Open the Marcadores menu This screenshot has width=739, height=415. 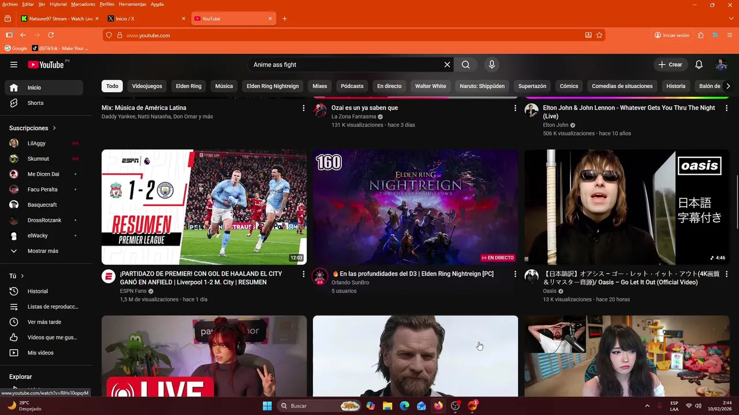click(83, 4)
